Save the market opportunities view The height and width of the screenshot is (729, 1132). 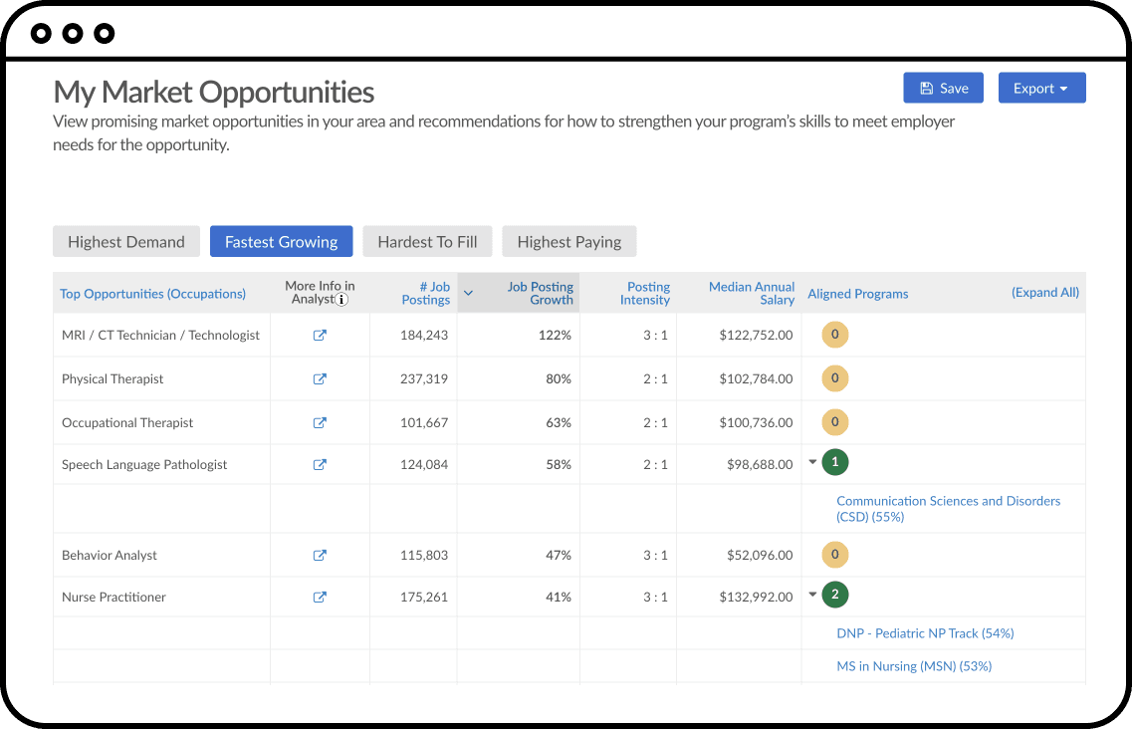click(x=943, y=89)
